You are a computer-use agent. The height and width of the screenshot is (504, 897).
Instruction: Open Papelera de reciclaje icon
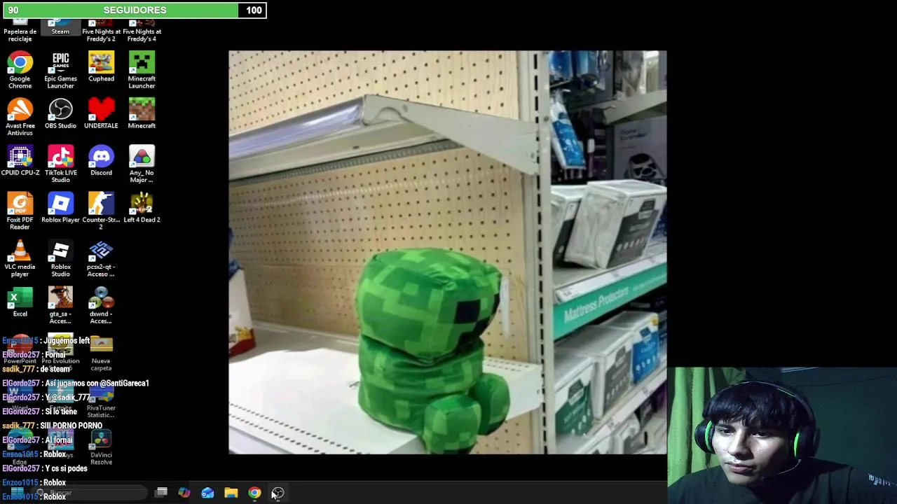pyautogui.click(x=20, y=30)
